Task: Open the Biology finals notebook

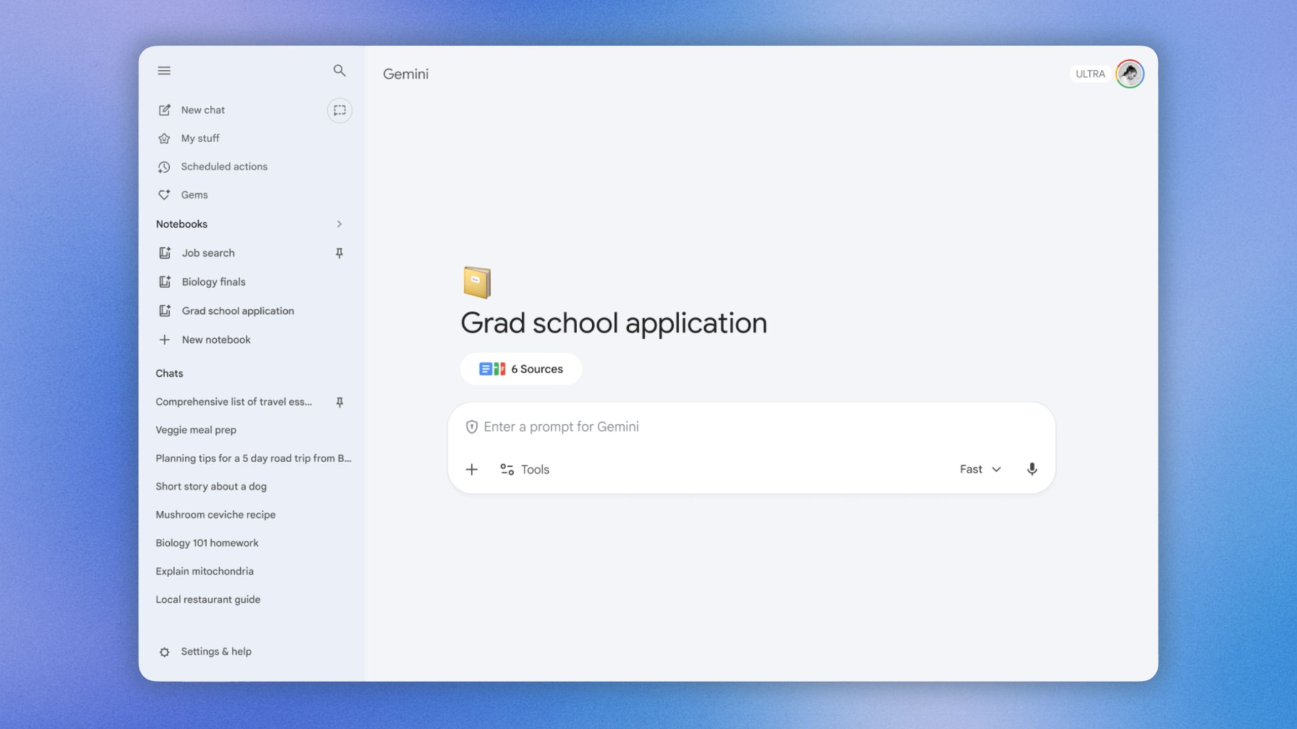Action: point(213,282)
